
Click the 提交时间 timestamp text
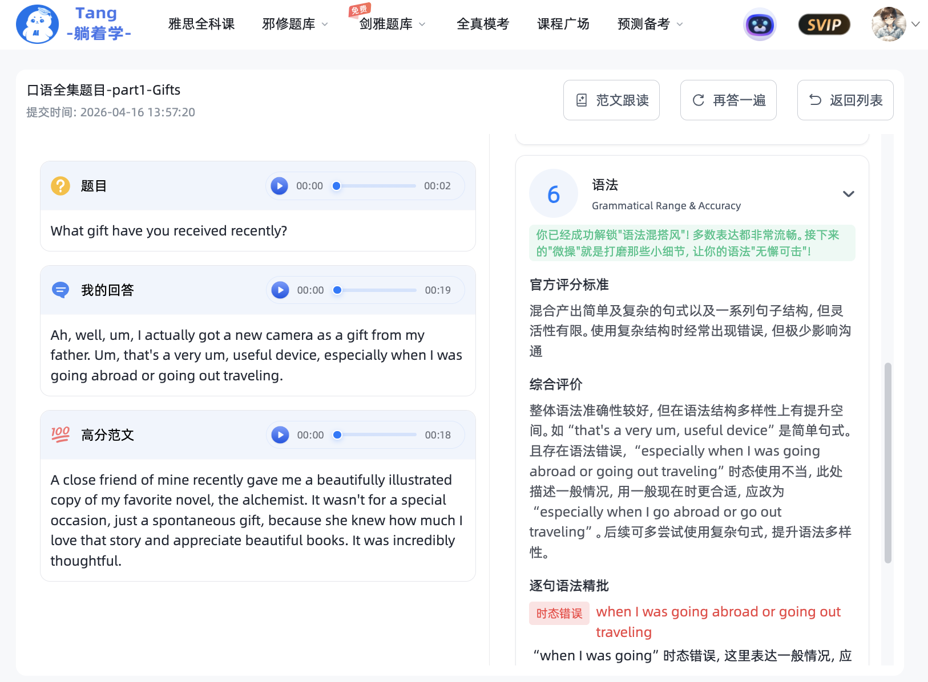[111, 112]
